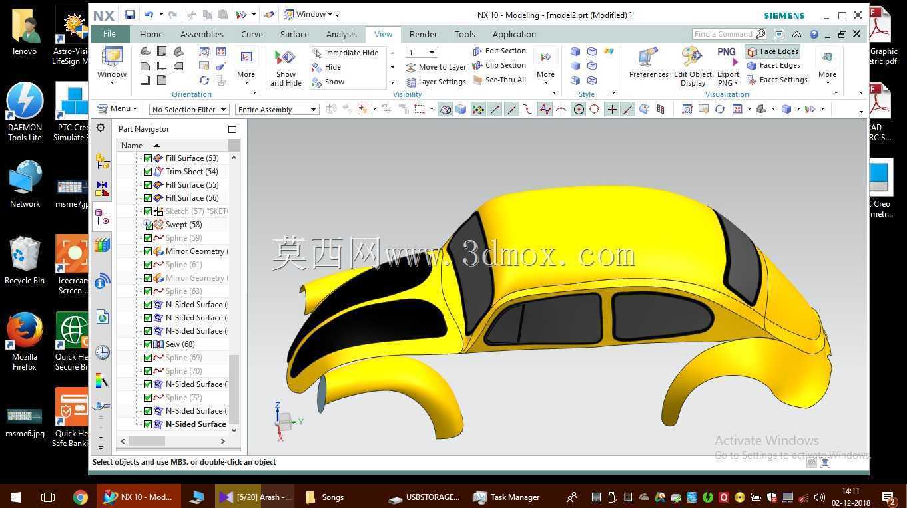The height and width of the screenshot is (508, 907).
Task: Uncheck the Fill Surface (56) checkbox
Action: pos(148,198)
